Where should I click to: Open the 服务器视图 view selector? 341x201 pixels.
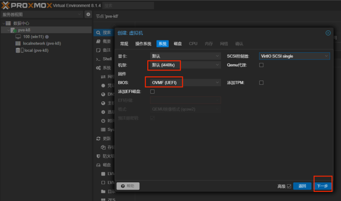(x=42, y=15)
